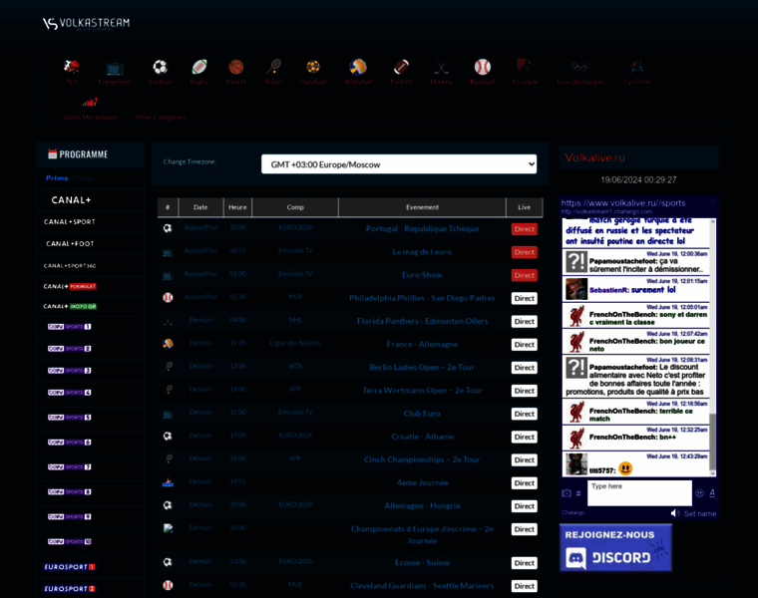Screen dimensions: 758x598
Task: Open the Club Euro event link
Action: (x=422, y=414)
